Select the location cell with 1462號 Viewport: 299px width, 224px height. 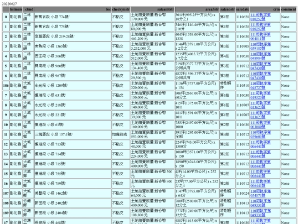click(73, 194)
